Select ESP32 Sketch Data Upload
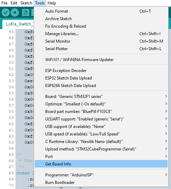This screenshot has height=189, width=171. pyautogui.click(x=101, y=78)
